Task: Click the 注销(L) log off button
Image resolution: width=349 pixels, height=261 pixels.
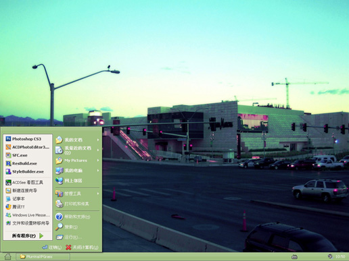Action: [51, 248]
